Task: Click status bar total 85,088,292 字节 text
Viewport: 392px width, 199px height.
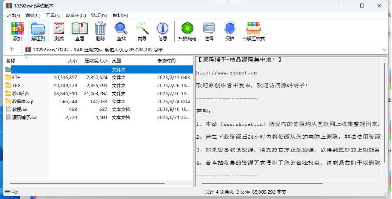Action: tap(269, 192)
